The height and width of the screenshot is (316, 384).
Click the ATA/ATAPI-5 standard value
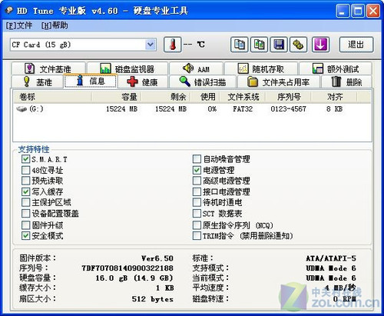(x=331, y=258)
